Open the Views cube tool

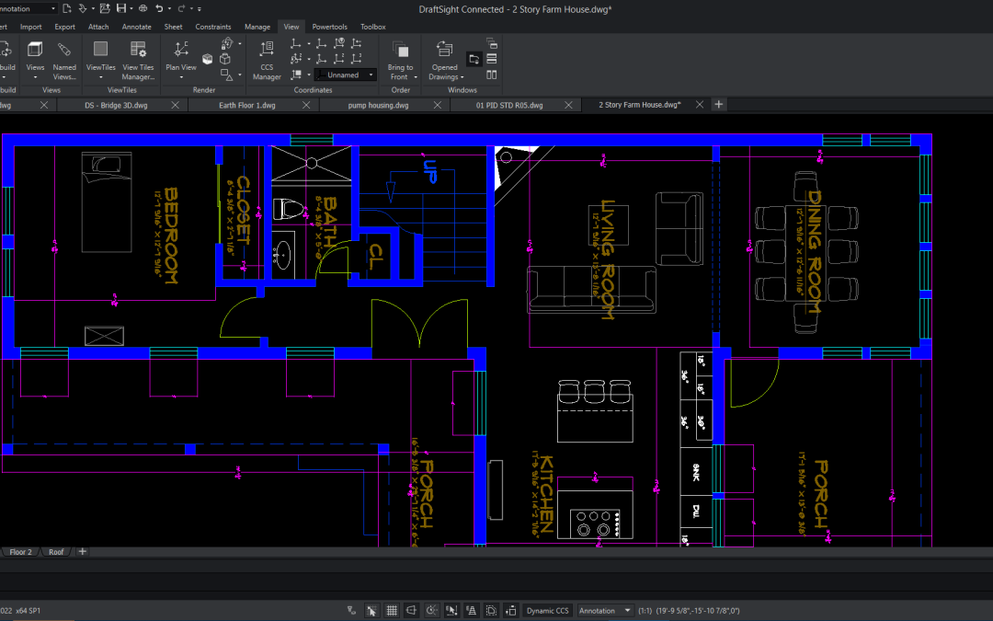click(35, 50)
